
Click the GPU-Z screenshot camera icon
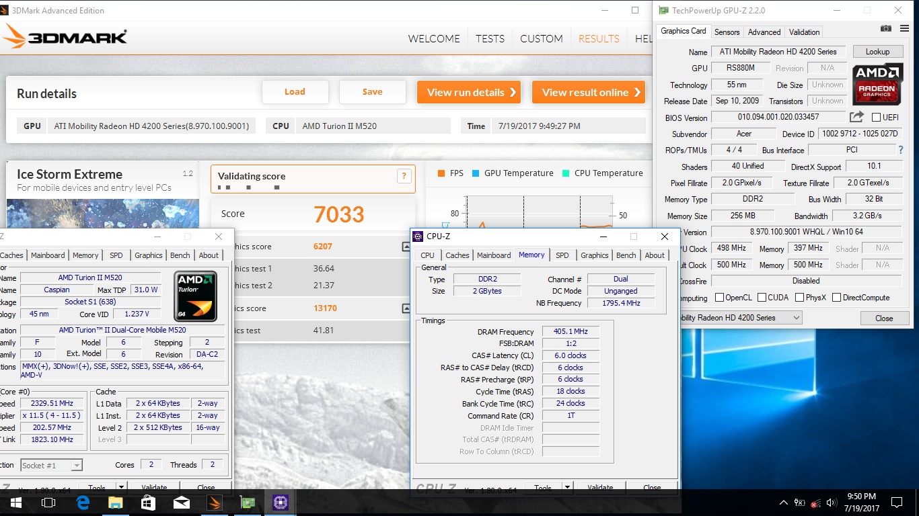point(886,28)
